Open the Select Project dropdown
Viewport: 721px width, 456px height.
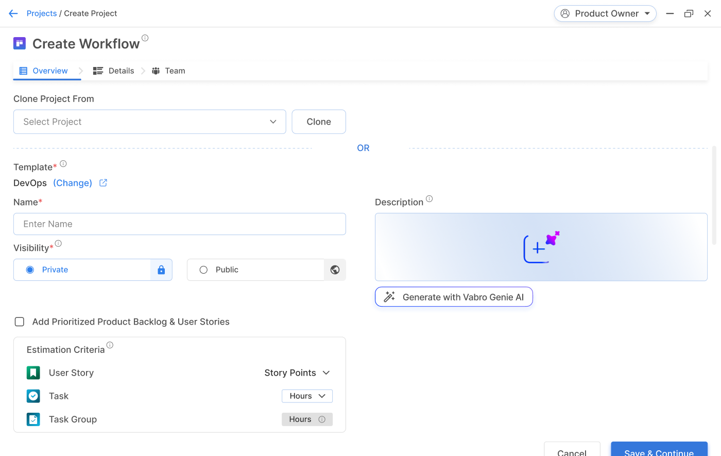[x=149, y=122]
